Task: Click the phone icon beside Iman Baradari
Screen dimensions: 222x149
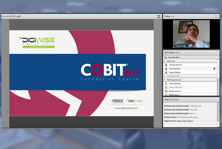Action: 166,57
